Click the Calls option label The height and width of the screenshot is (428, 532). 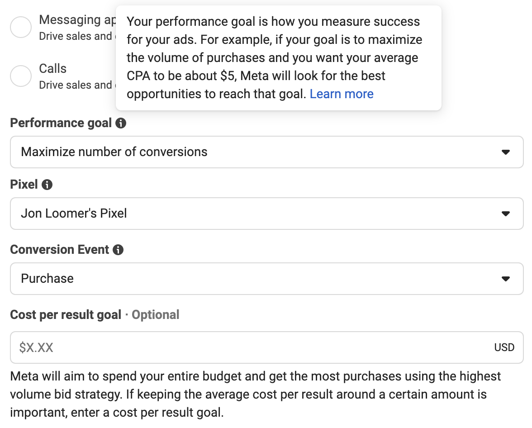pos(52,69)
